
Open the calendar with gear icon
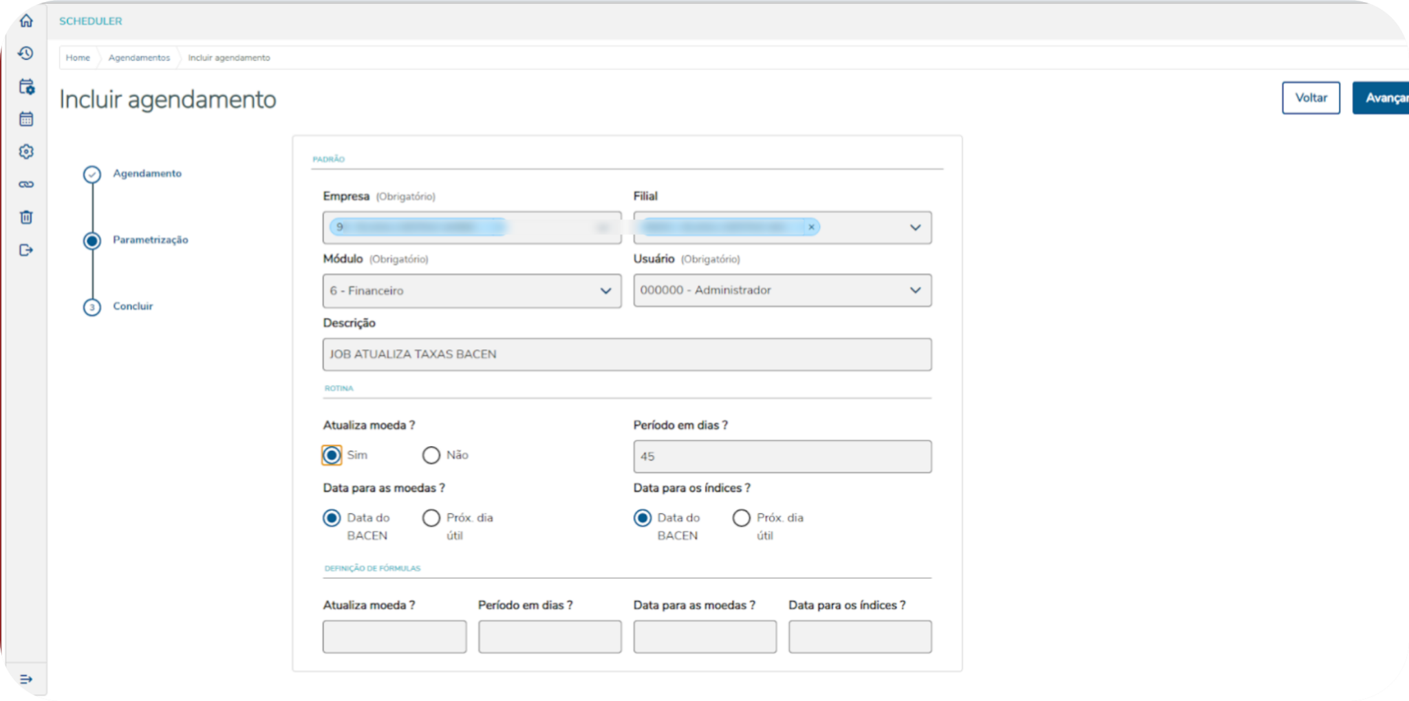[x=26, y=87]
